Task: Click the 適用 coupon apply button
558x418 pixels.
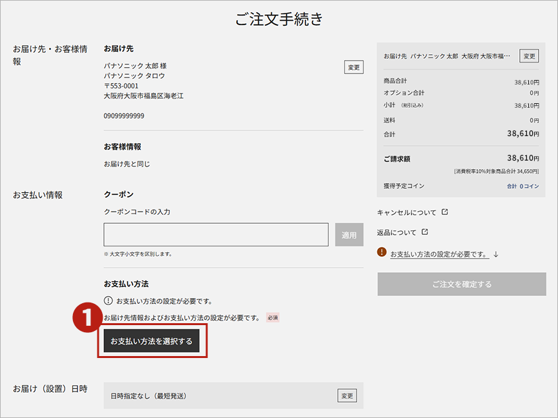Action: click(349, 235)
